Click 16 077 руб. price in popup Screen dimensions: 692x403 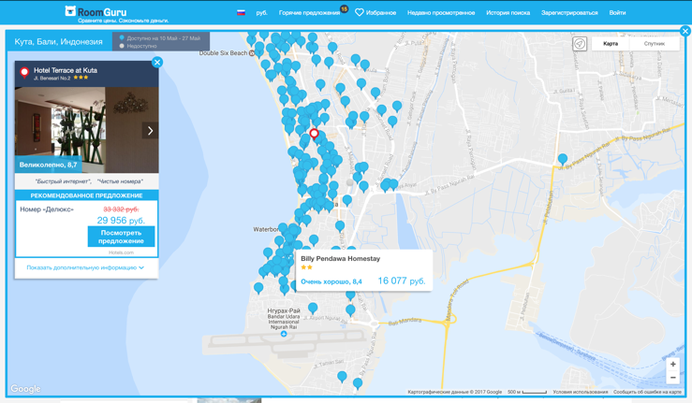coord(402,281)
